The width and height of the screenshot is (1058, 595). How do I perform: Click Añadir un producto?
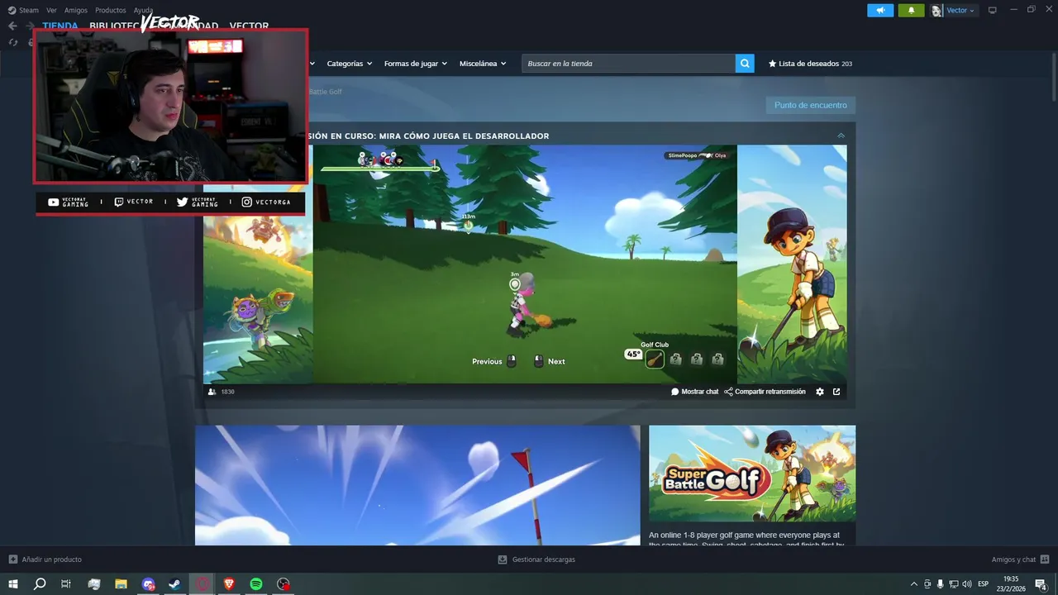(x=45, y=559)
